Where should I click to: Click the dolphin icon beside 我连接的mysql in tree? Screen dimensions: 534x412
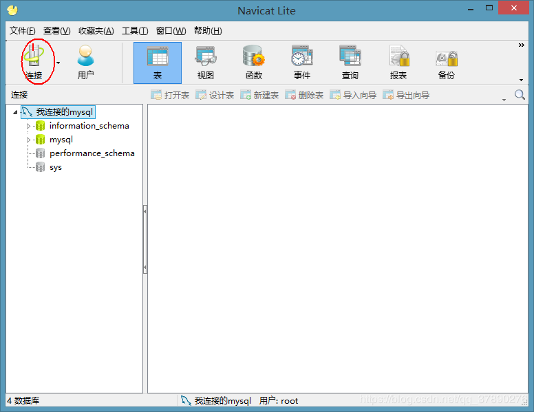28,111
